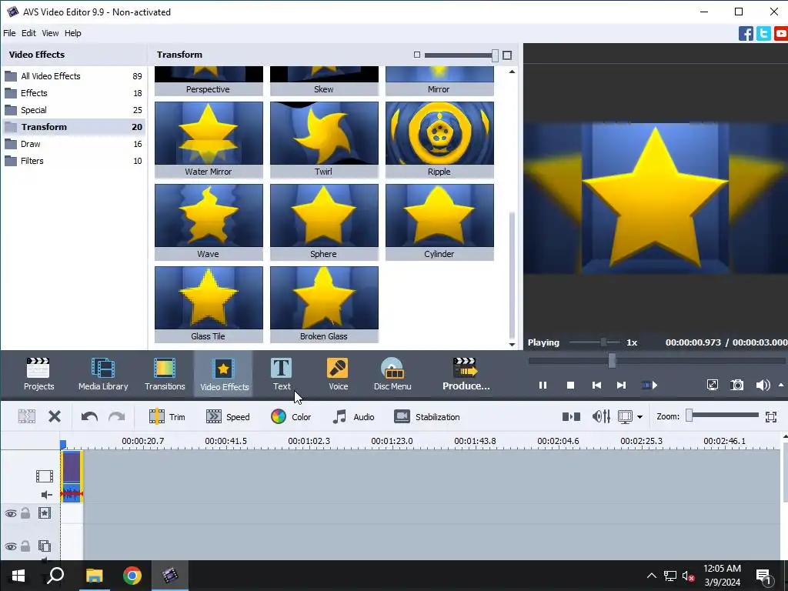Select the Cylinder effect thumbnail
The width and height of the screenshot is (788, 591).
[x=439, y=222]
